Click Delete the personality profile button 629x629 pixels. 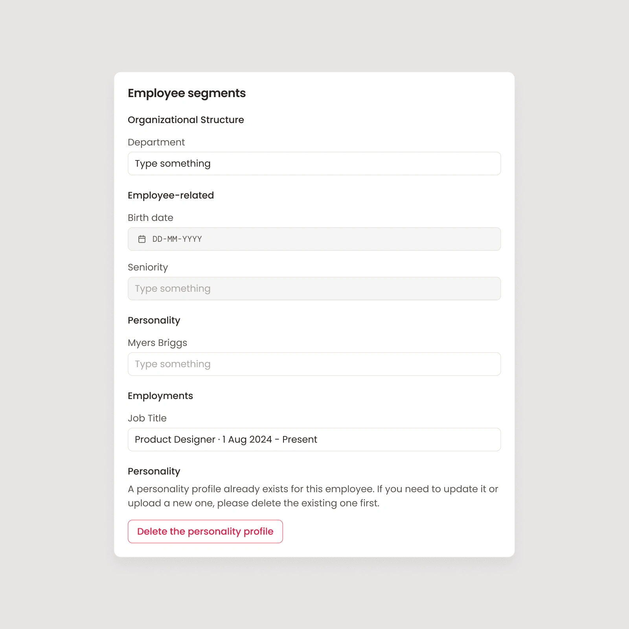pos(205,532)
